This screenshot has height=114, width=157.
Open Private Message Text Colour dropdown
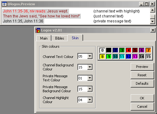point(90,78)
